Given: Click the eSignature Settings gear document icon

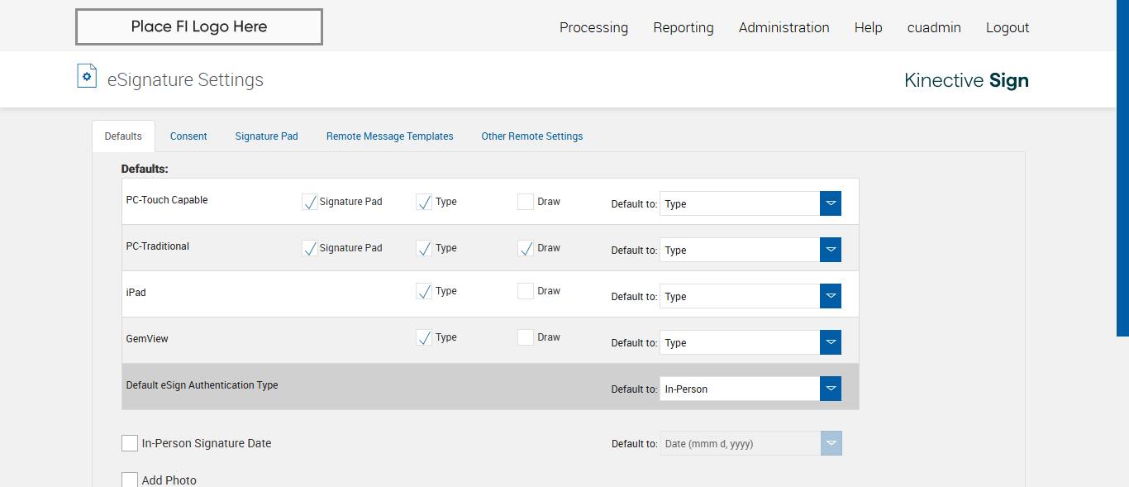Looking at the screenshot, I should [x=87, y=76].
